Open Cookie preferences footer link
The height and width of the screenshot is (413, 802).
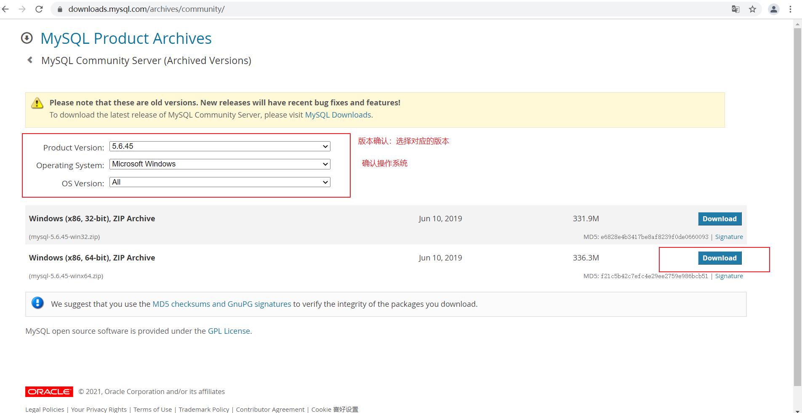[335, 409]
